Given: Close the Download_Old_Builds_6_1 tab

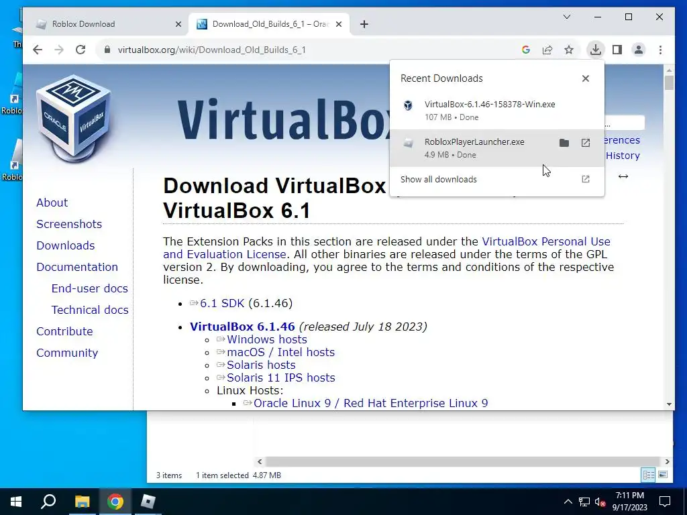Looking at the screenshot, I should tap(339, 24).
